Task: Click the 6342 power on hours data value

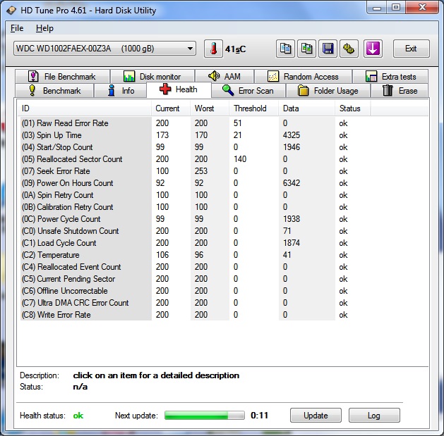Action: [x=292, y=183]
